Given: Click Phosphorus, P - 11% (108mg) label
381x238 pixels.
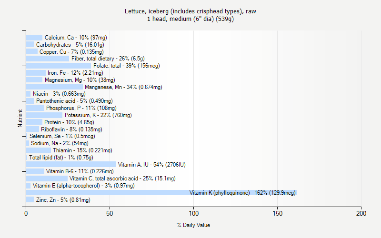Looking at the screenshot, I should coord(81,108).
